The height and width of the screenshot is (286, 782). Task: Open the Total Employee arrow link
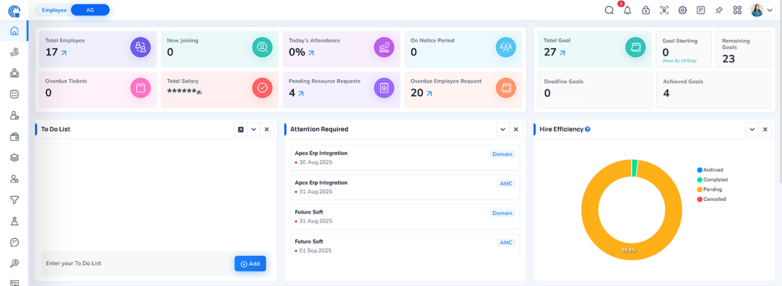tap(65, 53)
